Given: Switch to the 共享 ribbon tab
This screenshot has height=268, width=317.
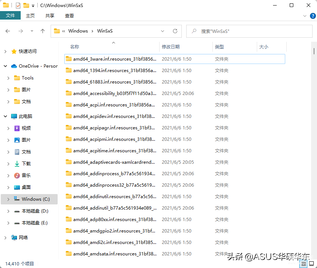Looking at the screenshot, I should click(50, 16).
